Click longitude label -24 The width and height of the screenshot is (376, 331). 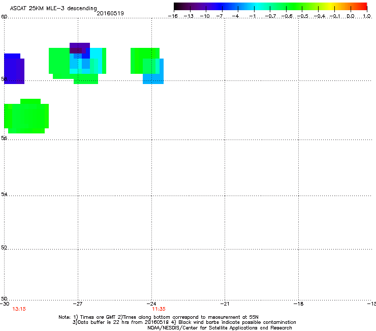(x=151, y=304)
